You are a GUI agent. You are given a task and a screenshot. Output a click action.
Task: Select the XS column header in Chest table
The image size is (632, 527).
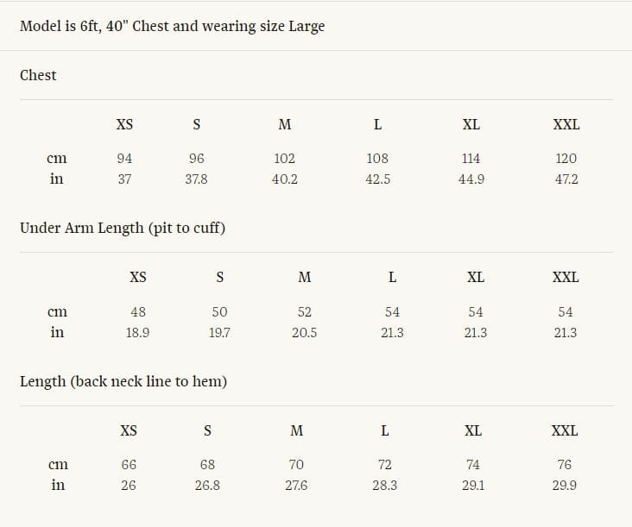(x=124, y=124)
